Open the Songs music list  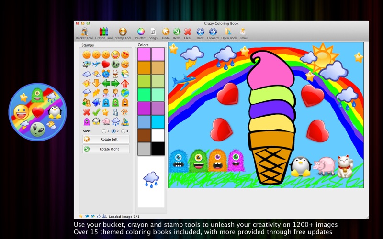(153, 33)
